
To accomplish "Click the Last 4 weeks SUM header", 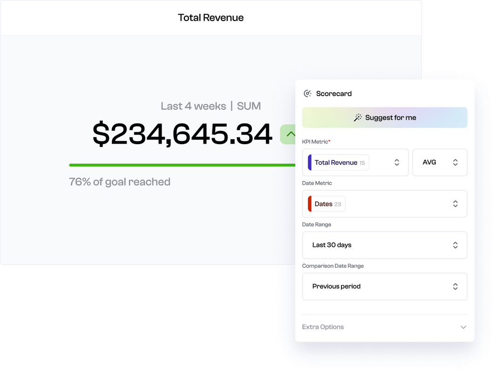I will [211, 106].
